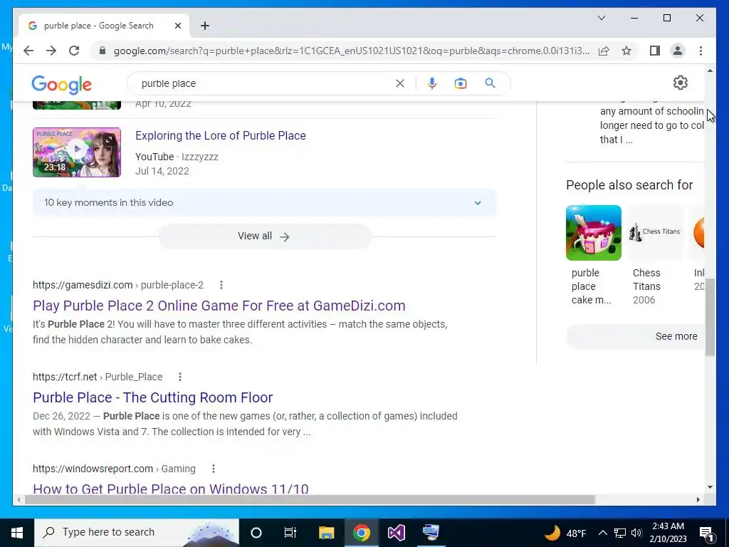This screenshot has width=729, height=547.
Task: Bookmark this page with the star
Action: pos(626,51)
